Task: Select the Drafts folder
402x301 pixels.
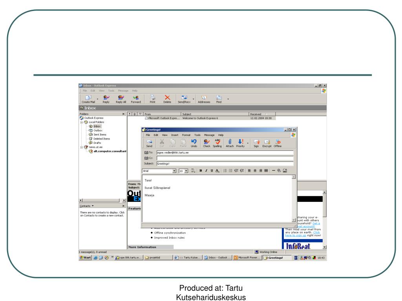Action: pos(97,143)
